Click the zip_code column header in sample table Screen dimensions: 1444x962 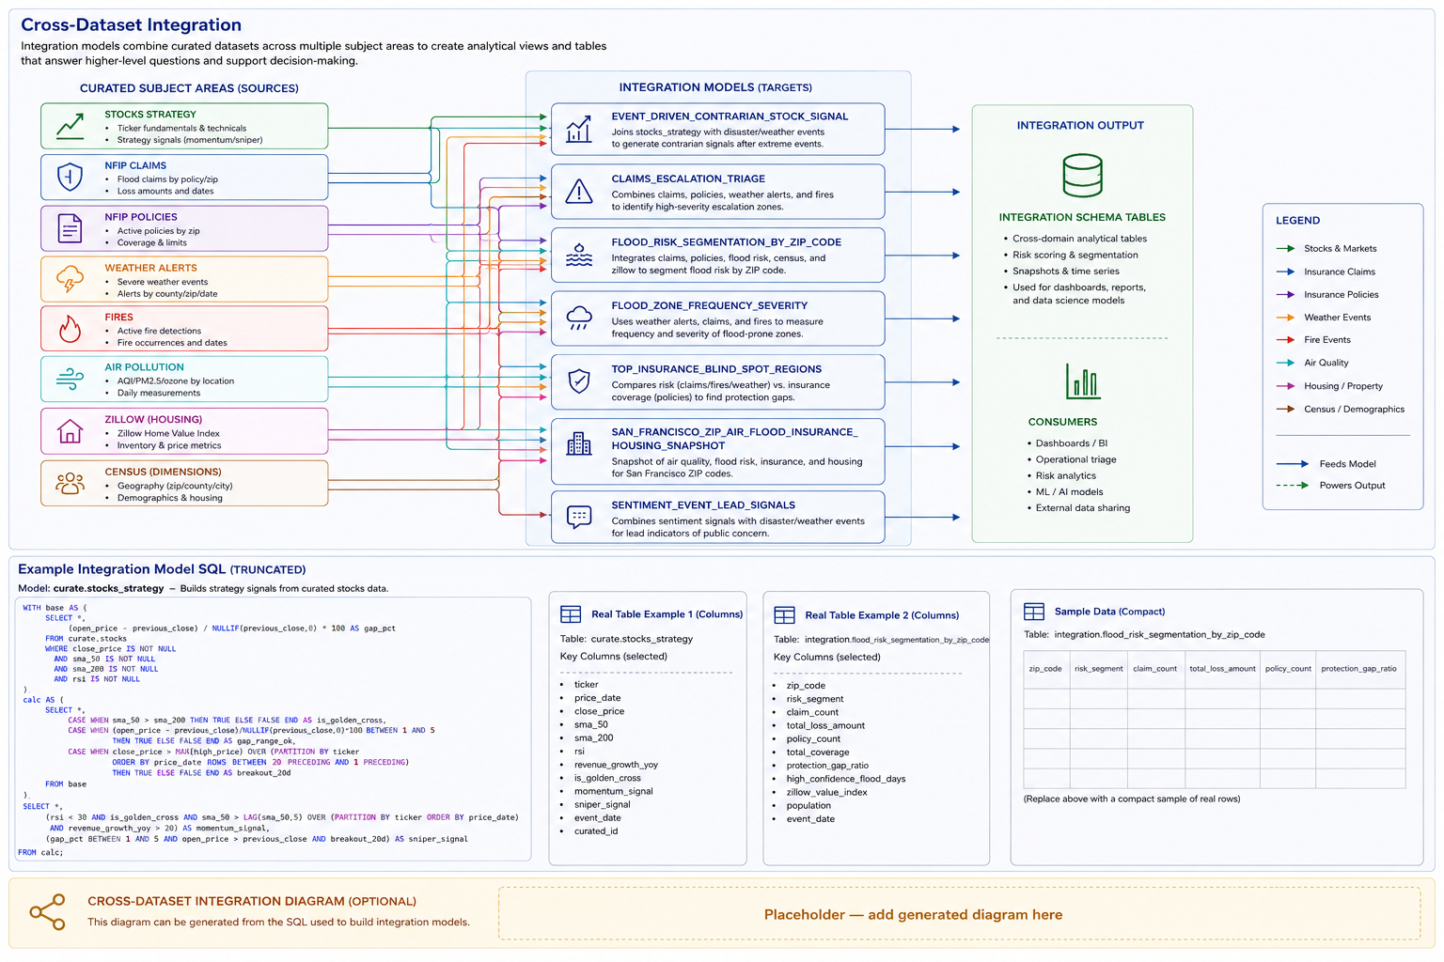tap(1045, 669)
